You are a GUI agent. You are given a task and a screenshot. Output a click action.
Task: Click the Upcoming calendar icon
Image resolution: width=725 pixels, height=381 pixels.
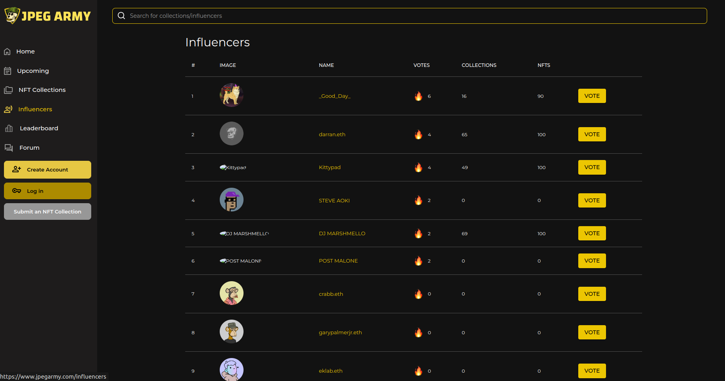(x=8, y=71)
